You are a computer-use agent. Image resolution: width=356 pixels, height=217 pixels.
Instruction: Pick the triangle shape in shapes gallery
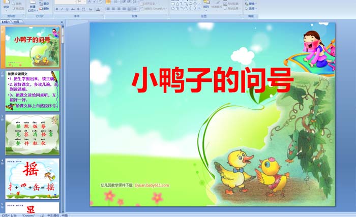tap(177, 4)
